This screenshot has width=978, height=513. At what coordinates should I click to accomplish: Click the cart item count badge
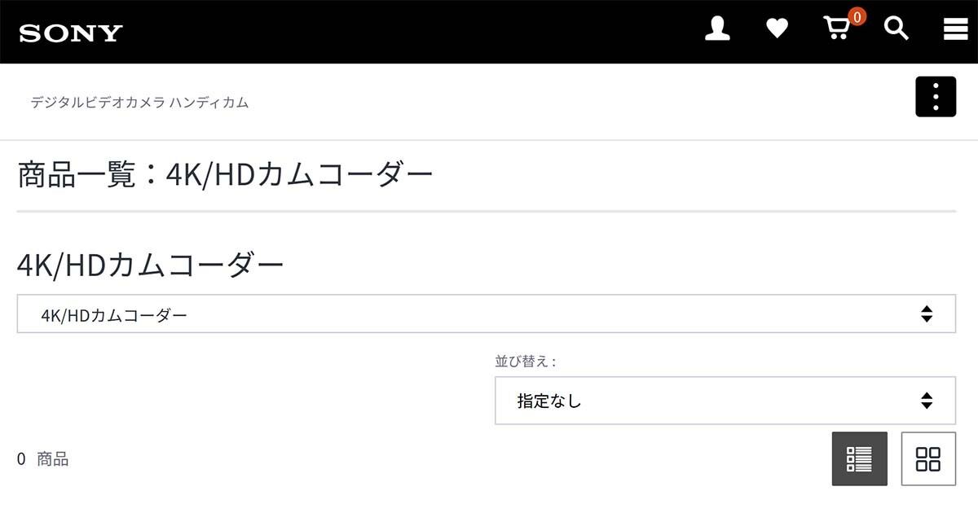pyautogui.click(x=857, y=17)
